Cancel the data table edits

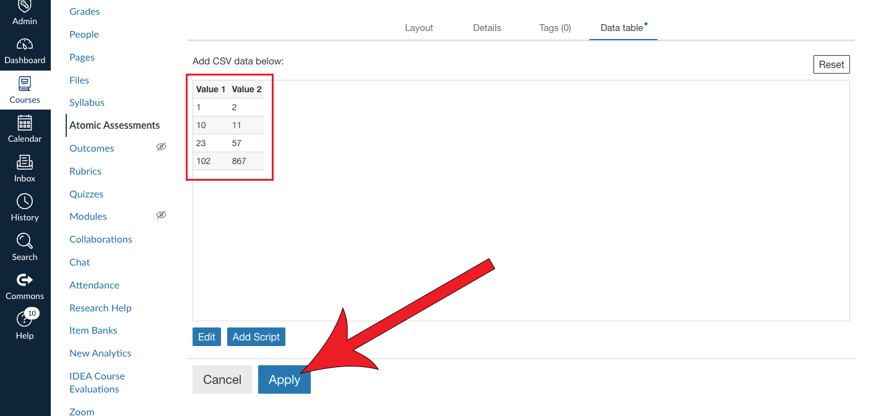[x=222, y=379]
